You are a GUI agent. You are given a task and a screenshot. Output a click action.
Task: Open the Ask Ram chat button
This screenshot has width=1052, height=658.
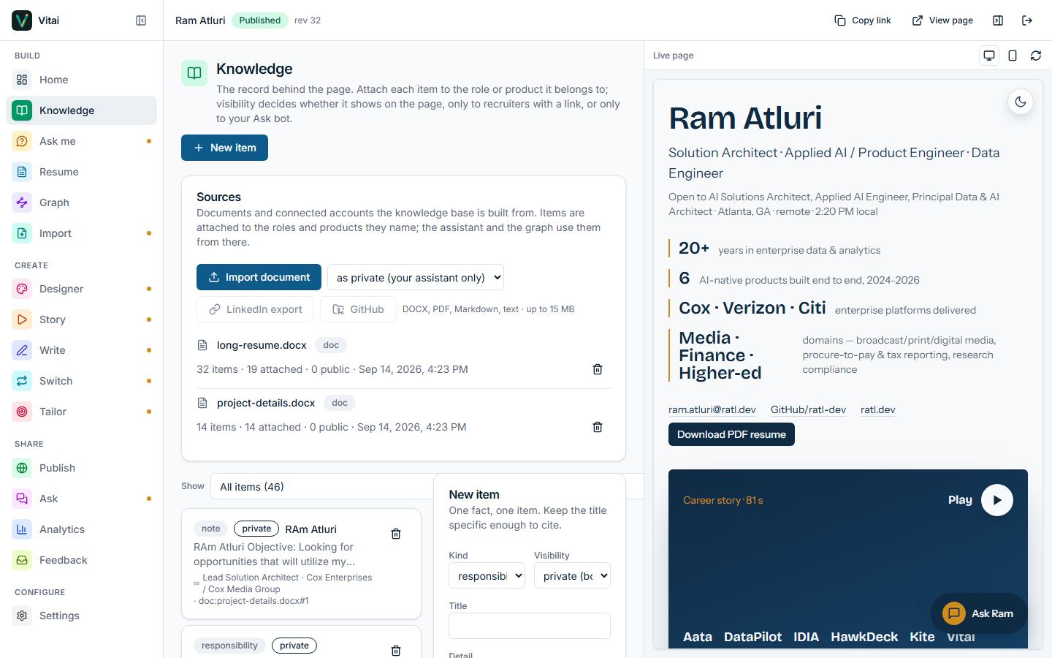[978, 613]
